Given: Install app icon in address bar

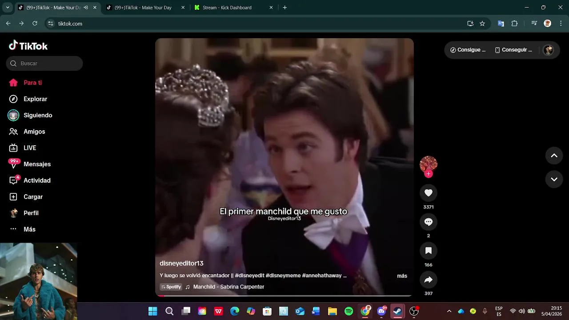Looking at the screenshot, I should 470,24.
